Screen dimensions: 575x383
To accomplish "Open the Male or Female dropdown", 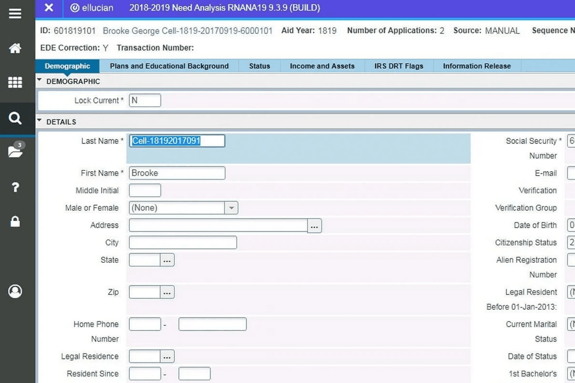I will (231, 207).
